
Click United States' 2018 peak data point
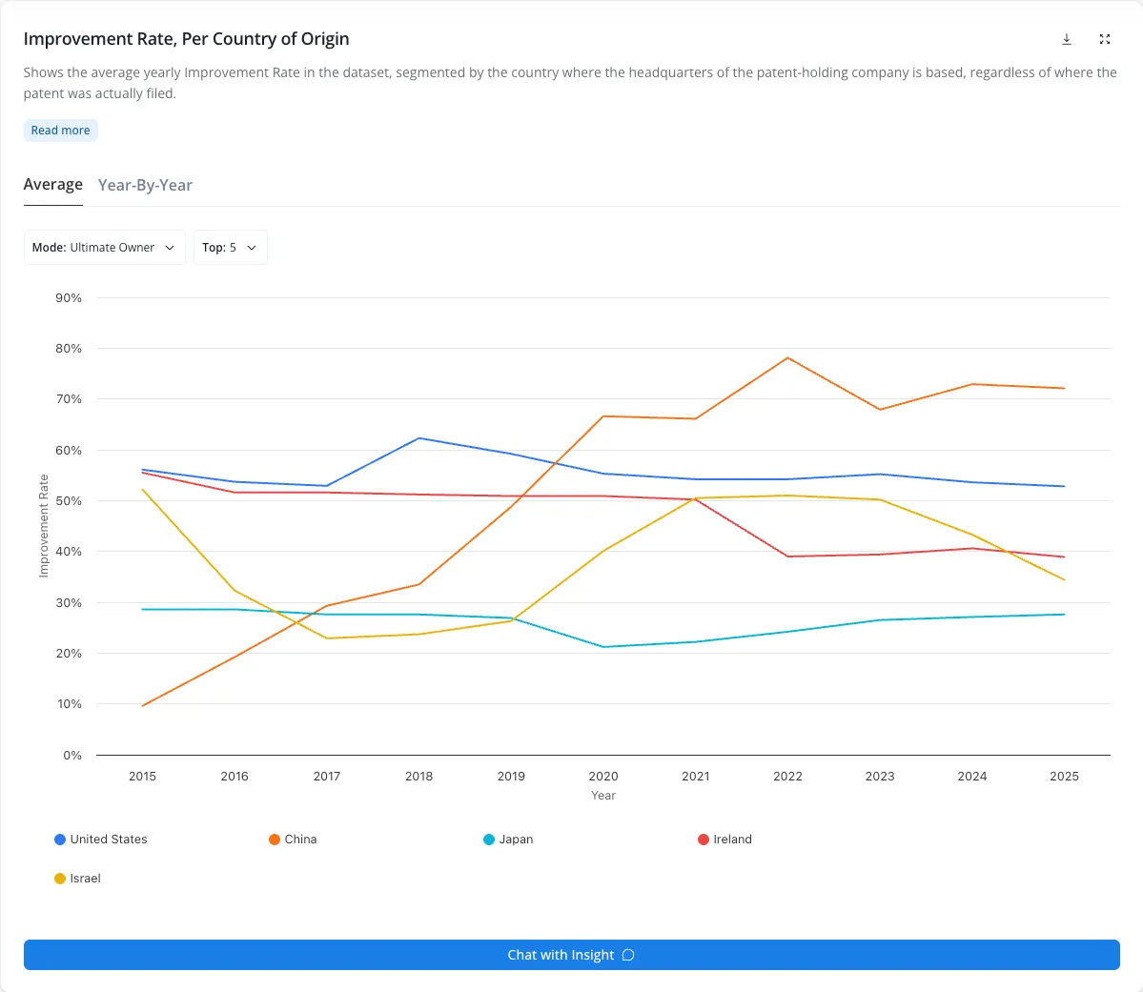419,438
